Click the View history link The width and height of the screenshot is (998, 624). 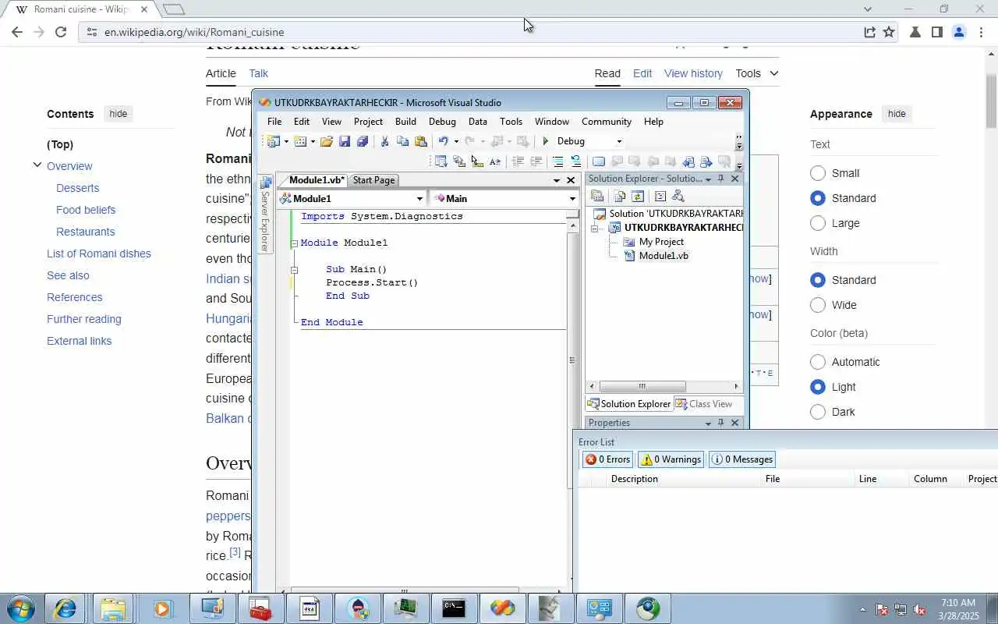pyautogui.click(x=693, y=73)
